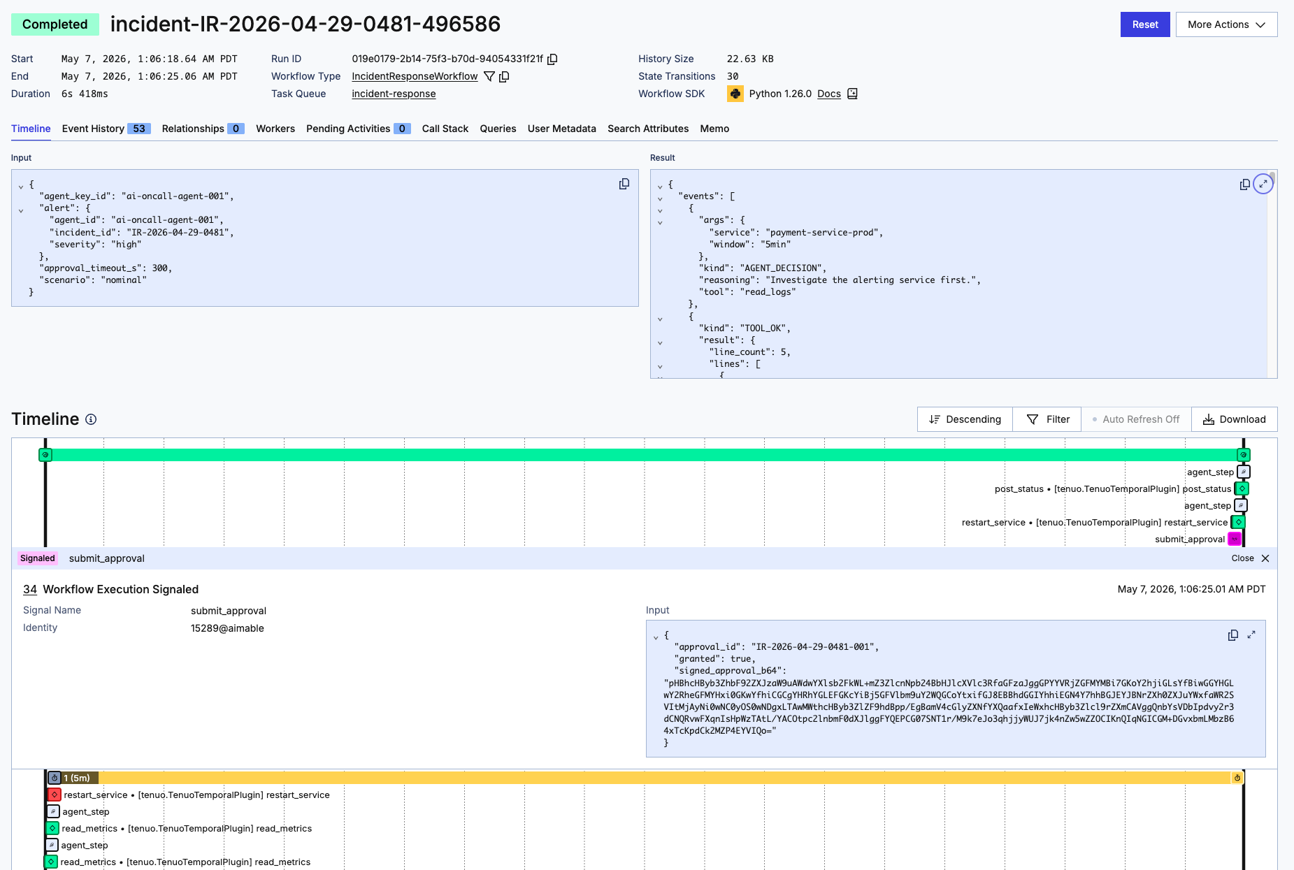Screen dimensions: 1294x870
Task: Click the timer icon labeled 1 (5m)
Action: coord(55,778)
